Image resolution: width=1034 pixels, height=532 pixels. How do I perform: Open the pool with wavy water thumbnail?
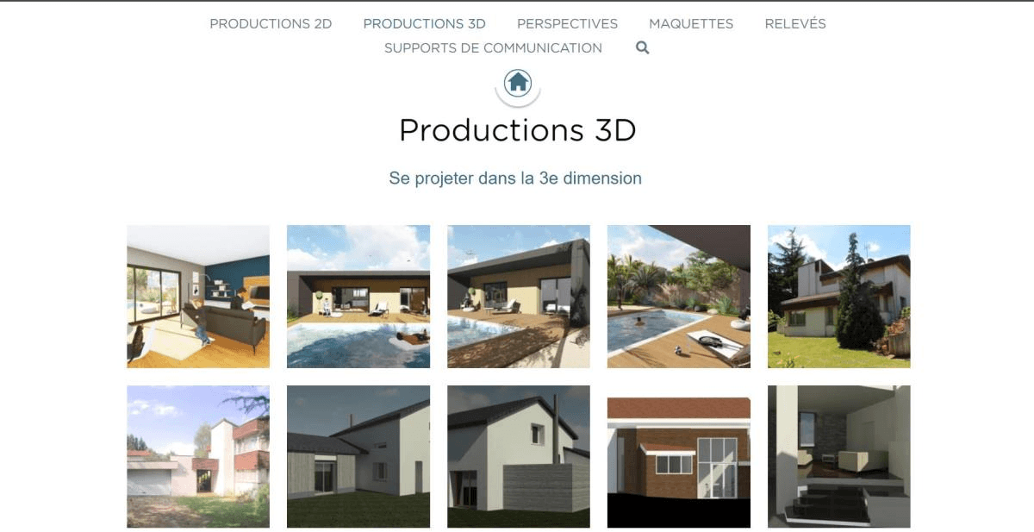coord(358,295)
